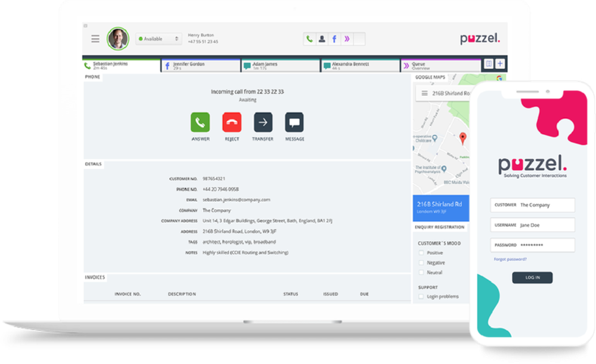Send a message to the caller

pos(294,122)
